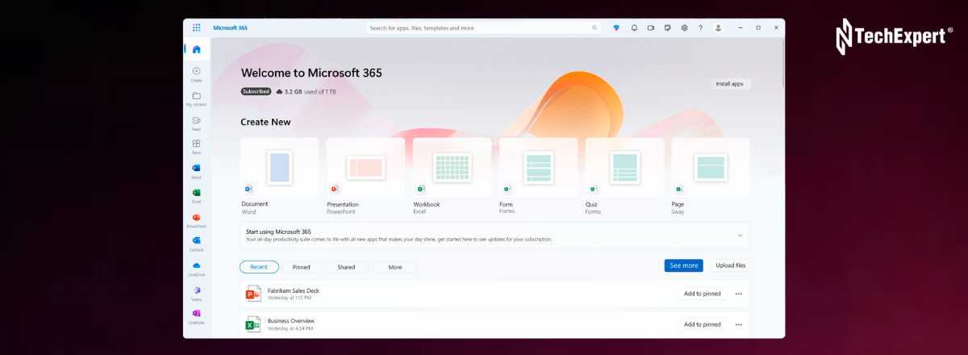This screenshot has width=968, height=355.
Task: Select the More tab
Action: (x=394, y=267)
